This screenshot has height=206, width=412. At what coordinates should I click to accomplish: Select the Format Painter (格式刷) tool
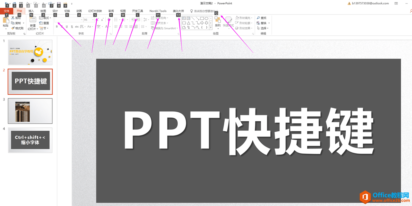click(x=17, y=28)
